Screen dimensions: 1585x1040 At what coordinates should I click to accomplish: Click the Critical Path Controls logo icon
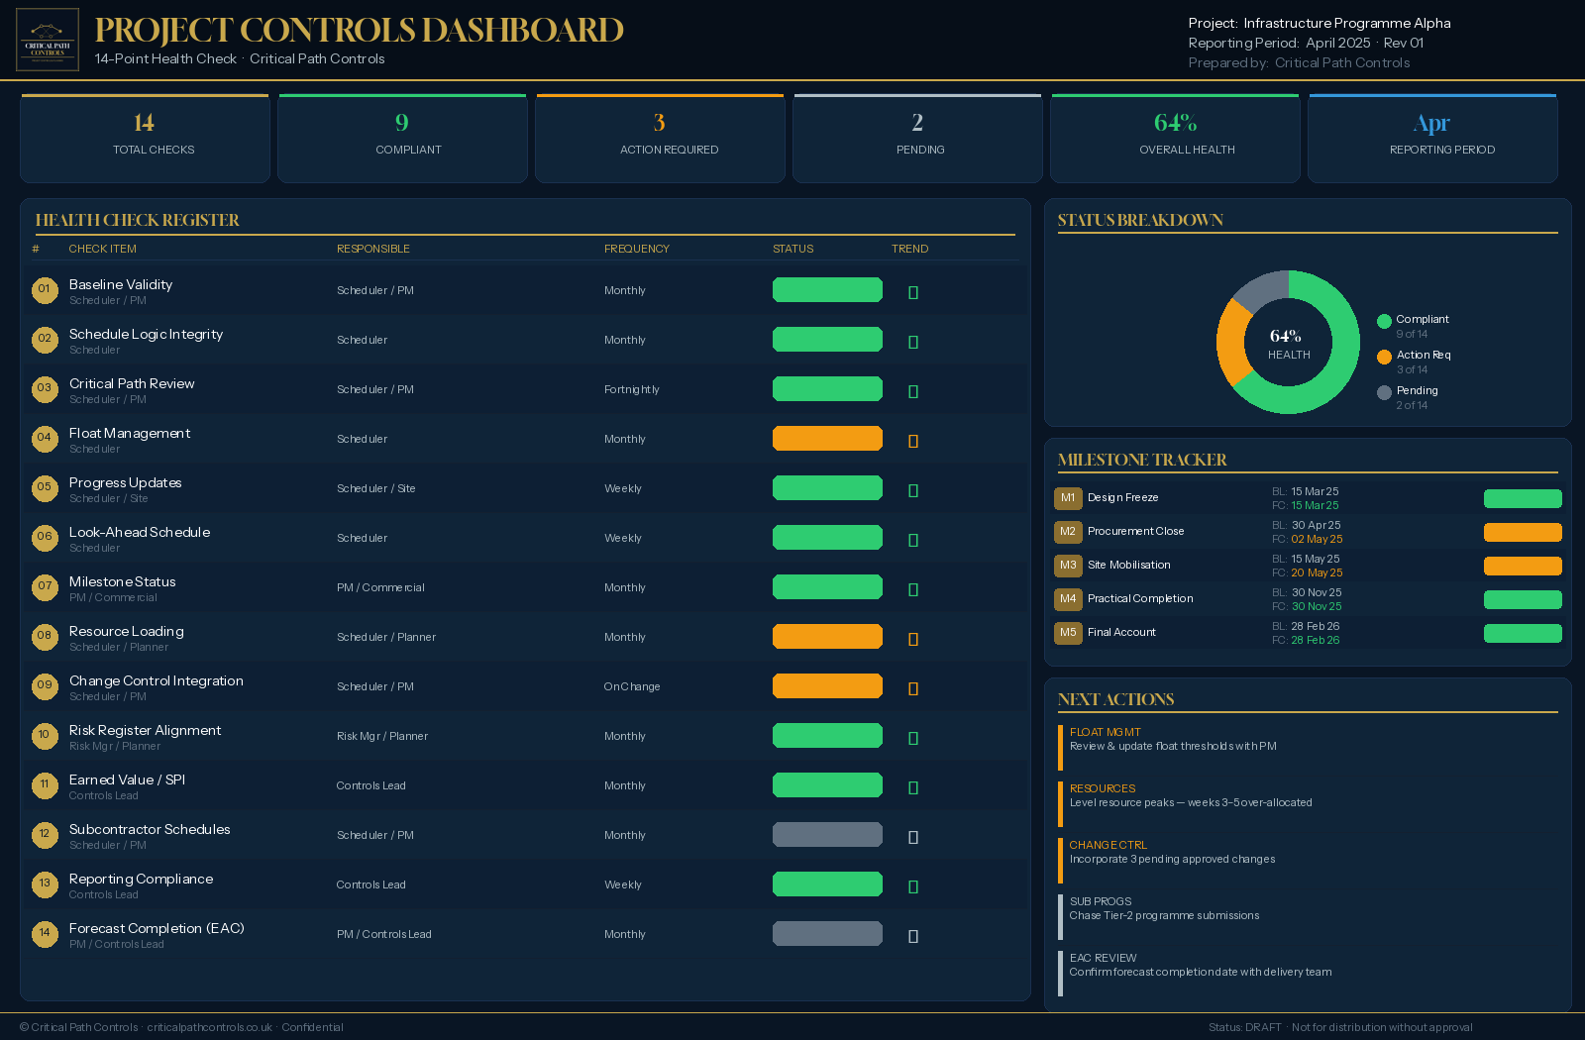point(46,40)
